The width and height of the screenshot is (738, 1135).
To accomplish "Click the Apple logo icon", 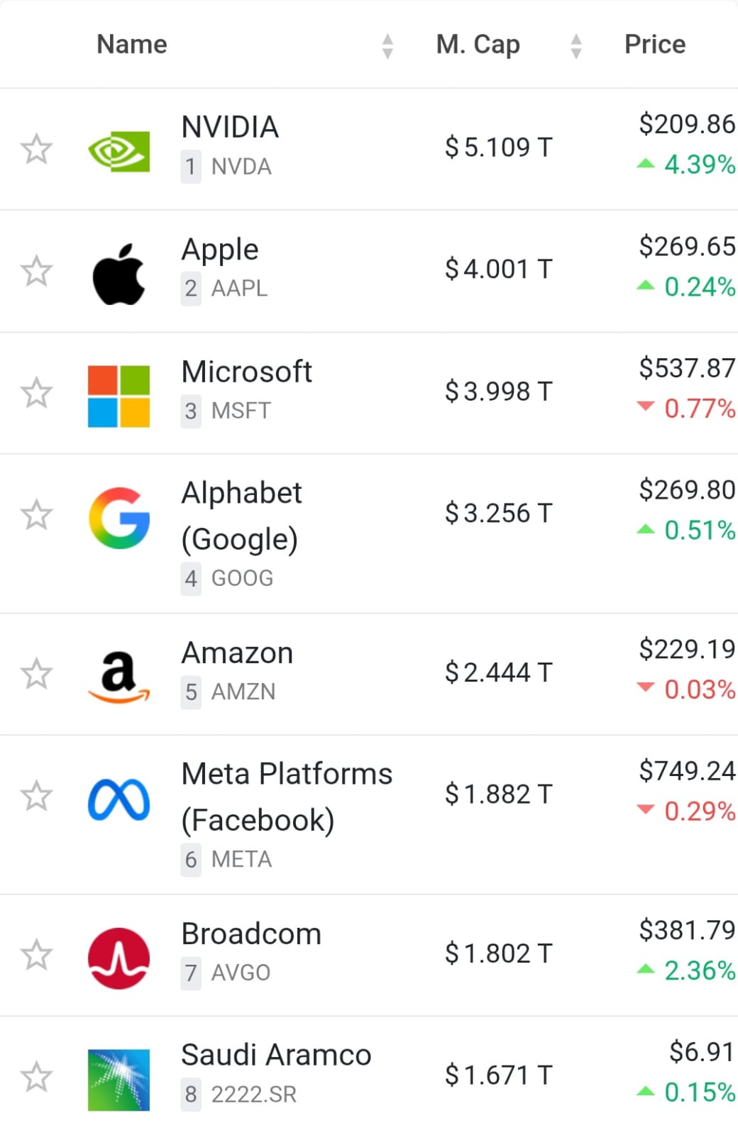I will (x=119, y=274).
